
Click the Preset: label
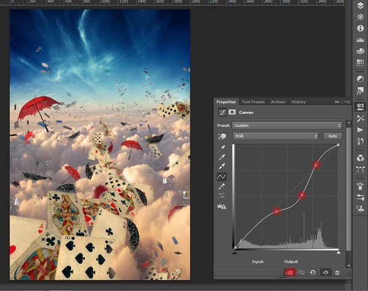pos(223,125)
